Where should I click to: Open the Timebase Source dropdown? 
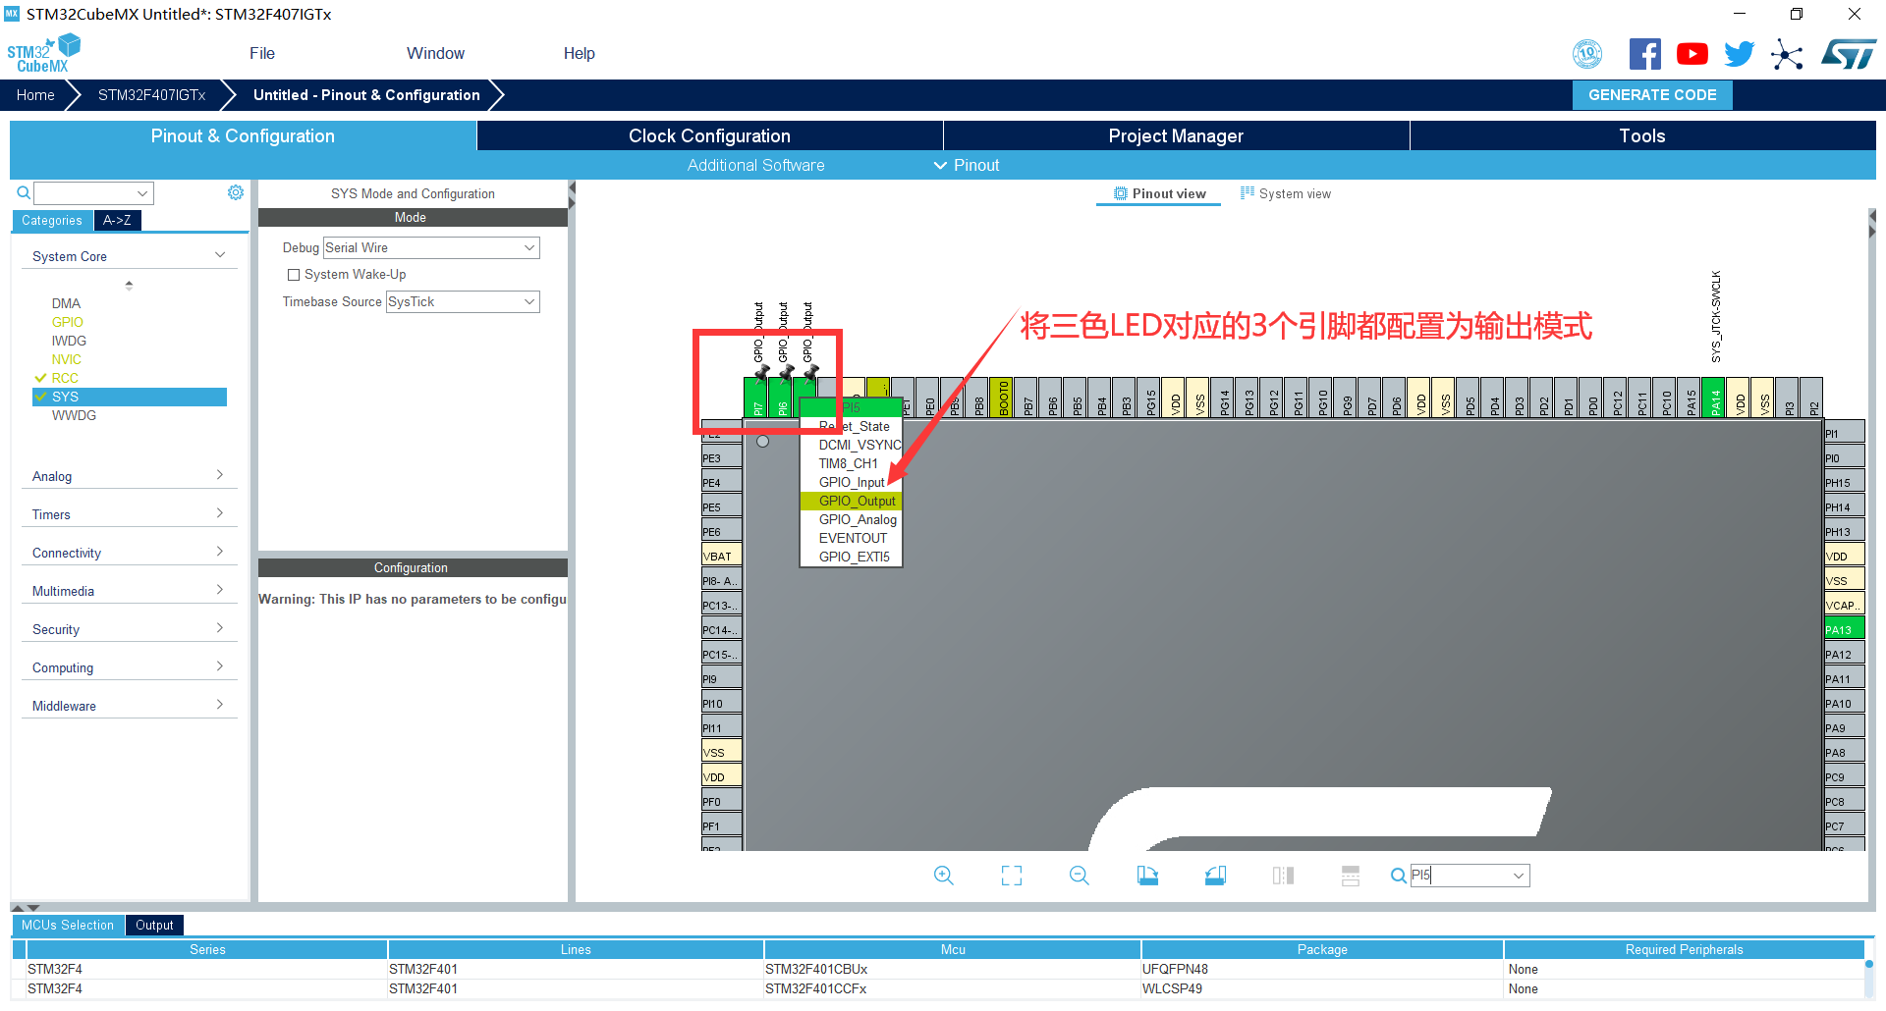(462, 302)
